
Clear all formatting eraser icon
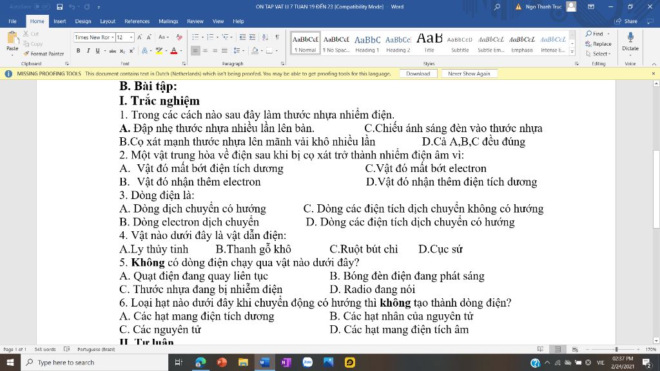(179, 37)
